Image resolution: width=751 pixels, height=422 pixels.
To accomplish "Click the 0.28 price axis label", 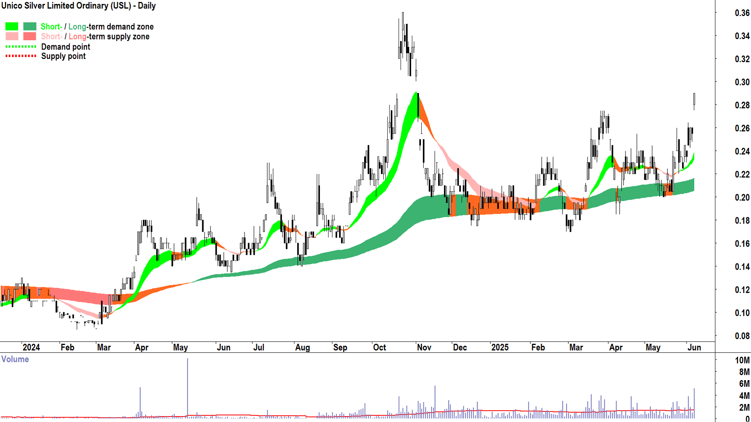I will click(x=742, y=105).
